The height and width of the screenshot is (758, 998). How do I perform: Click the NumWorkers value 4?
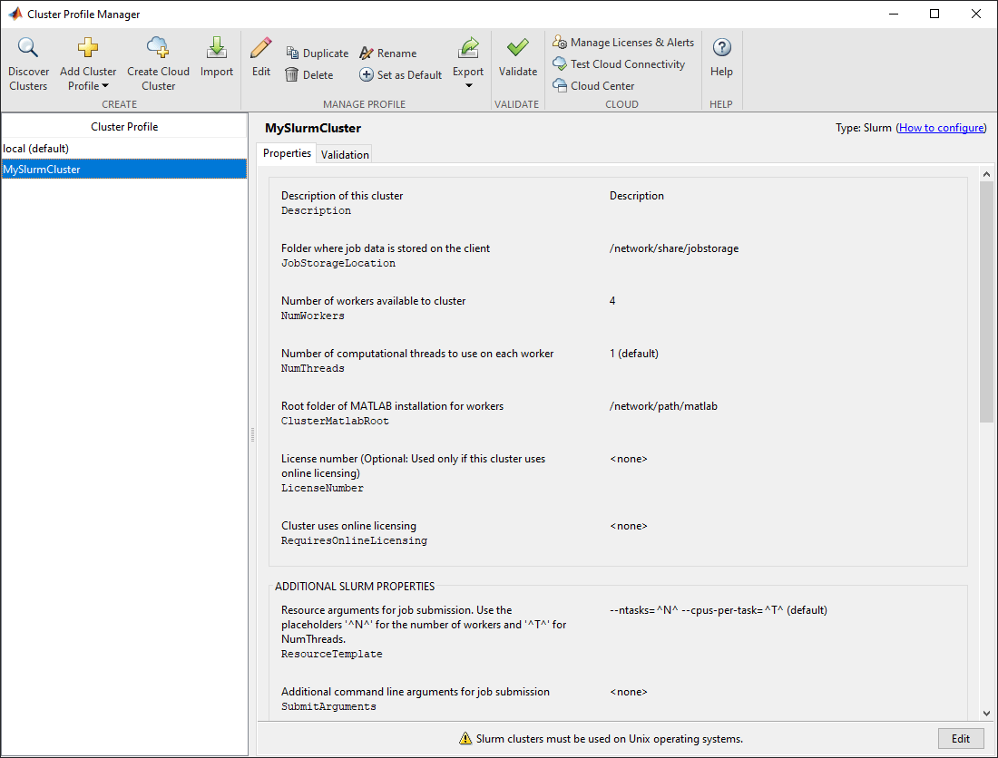[x=612, y=301]
